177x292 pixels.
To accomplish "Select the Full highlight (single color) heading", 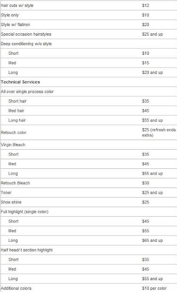I will pos(25,212).
